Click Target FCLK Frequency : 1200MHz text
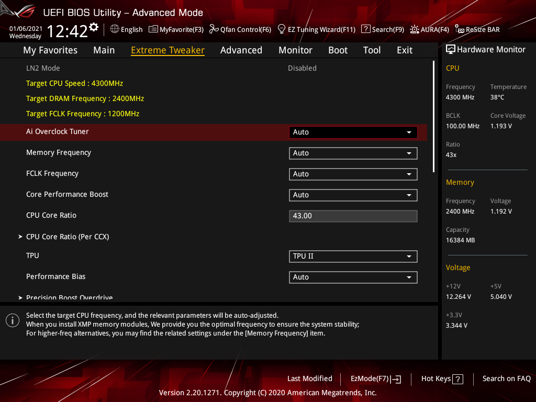Image resolution: width=536 pixels, height=402 pixels. click(83, 114)
